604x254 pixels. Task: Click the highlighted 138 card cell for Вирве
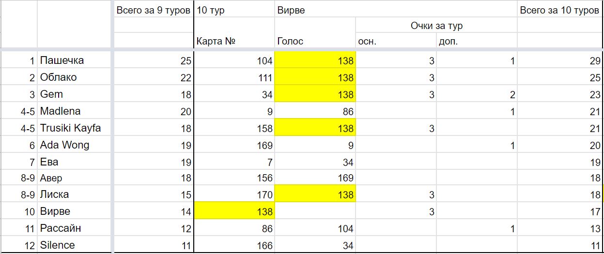tap(234, 211)
